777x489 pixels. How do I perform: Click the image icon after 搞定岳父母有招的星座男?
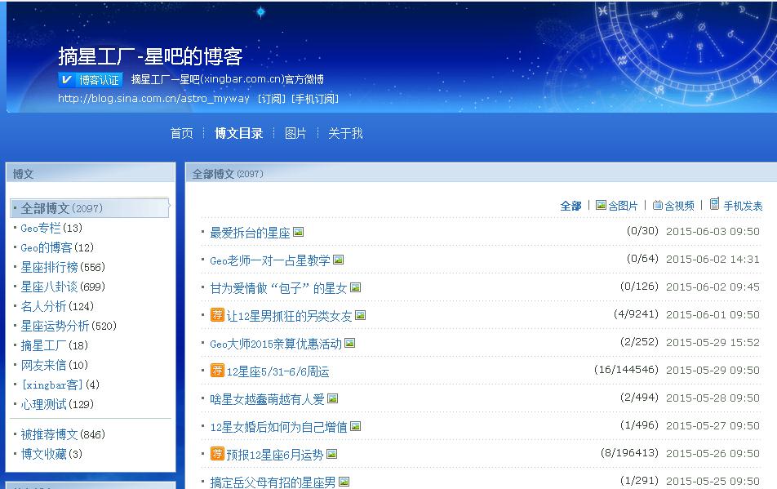pyautogui.click(x=344, y=482)
